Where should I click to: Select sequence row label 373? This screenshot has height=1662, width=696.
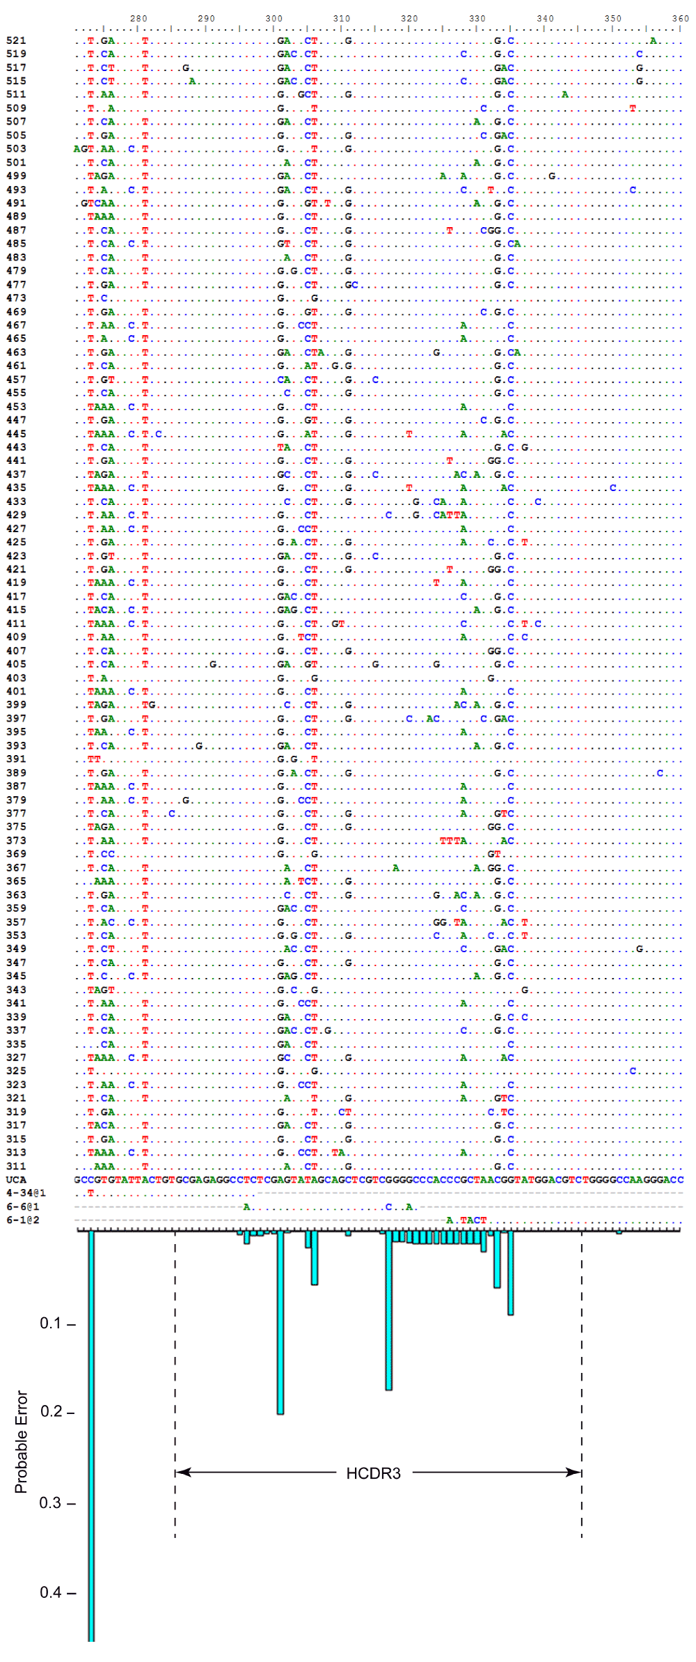click(x=16, y=841)
